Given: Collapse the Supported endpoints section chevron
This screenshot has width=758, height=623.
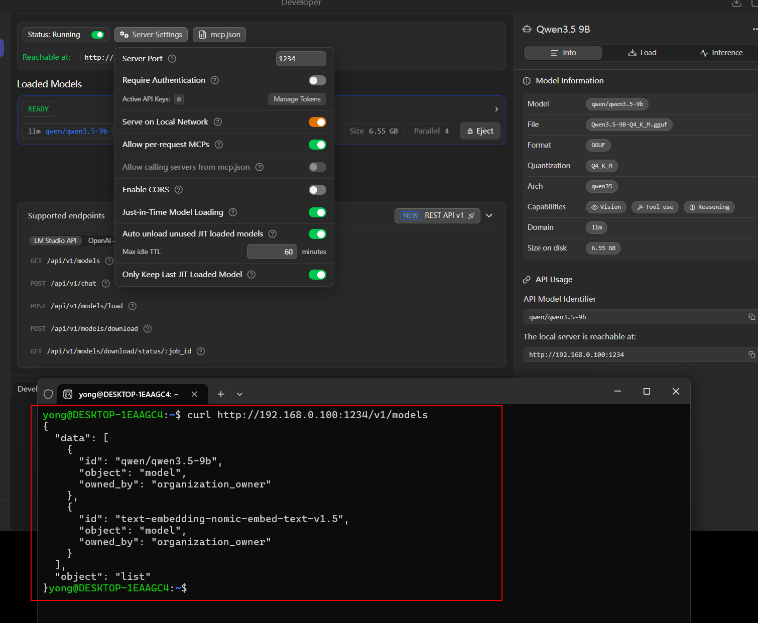Looking at the screenshot, I should (x=489, y=215).
